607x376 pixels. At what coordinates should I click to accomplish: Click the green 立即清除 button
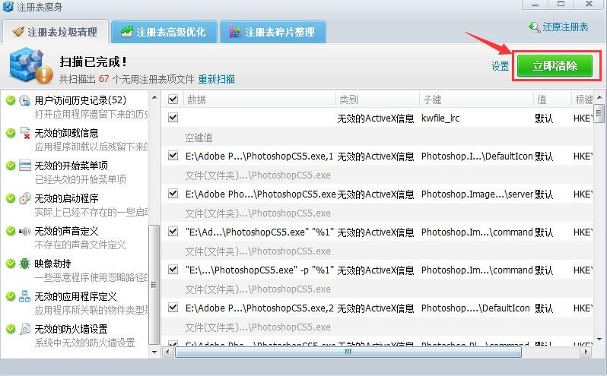[x=555, y=66]
